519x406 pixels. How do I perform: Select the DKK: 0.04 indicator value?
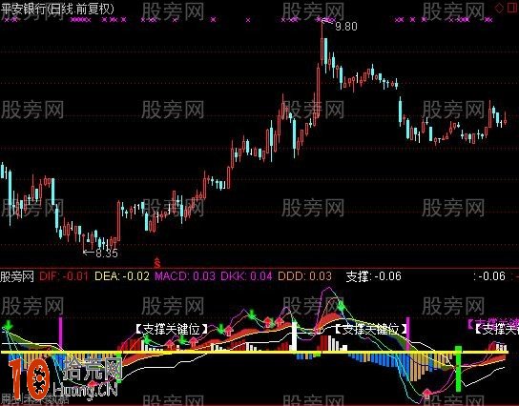[x=246, y=276]
